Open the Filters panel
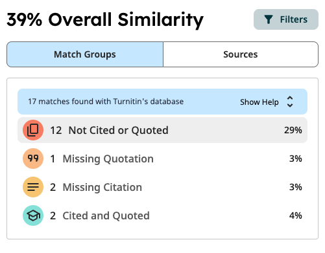The height and width of the screenshot is (253, 325). (286, 19)
